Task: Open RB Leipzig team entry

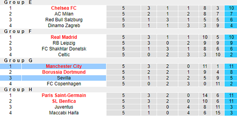Action: (64, 43)
